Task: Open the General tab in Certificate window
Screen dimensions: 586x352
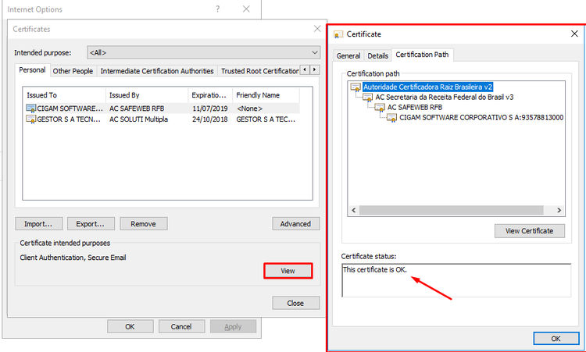Action: (348, 55)
